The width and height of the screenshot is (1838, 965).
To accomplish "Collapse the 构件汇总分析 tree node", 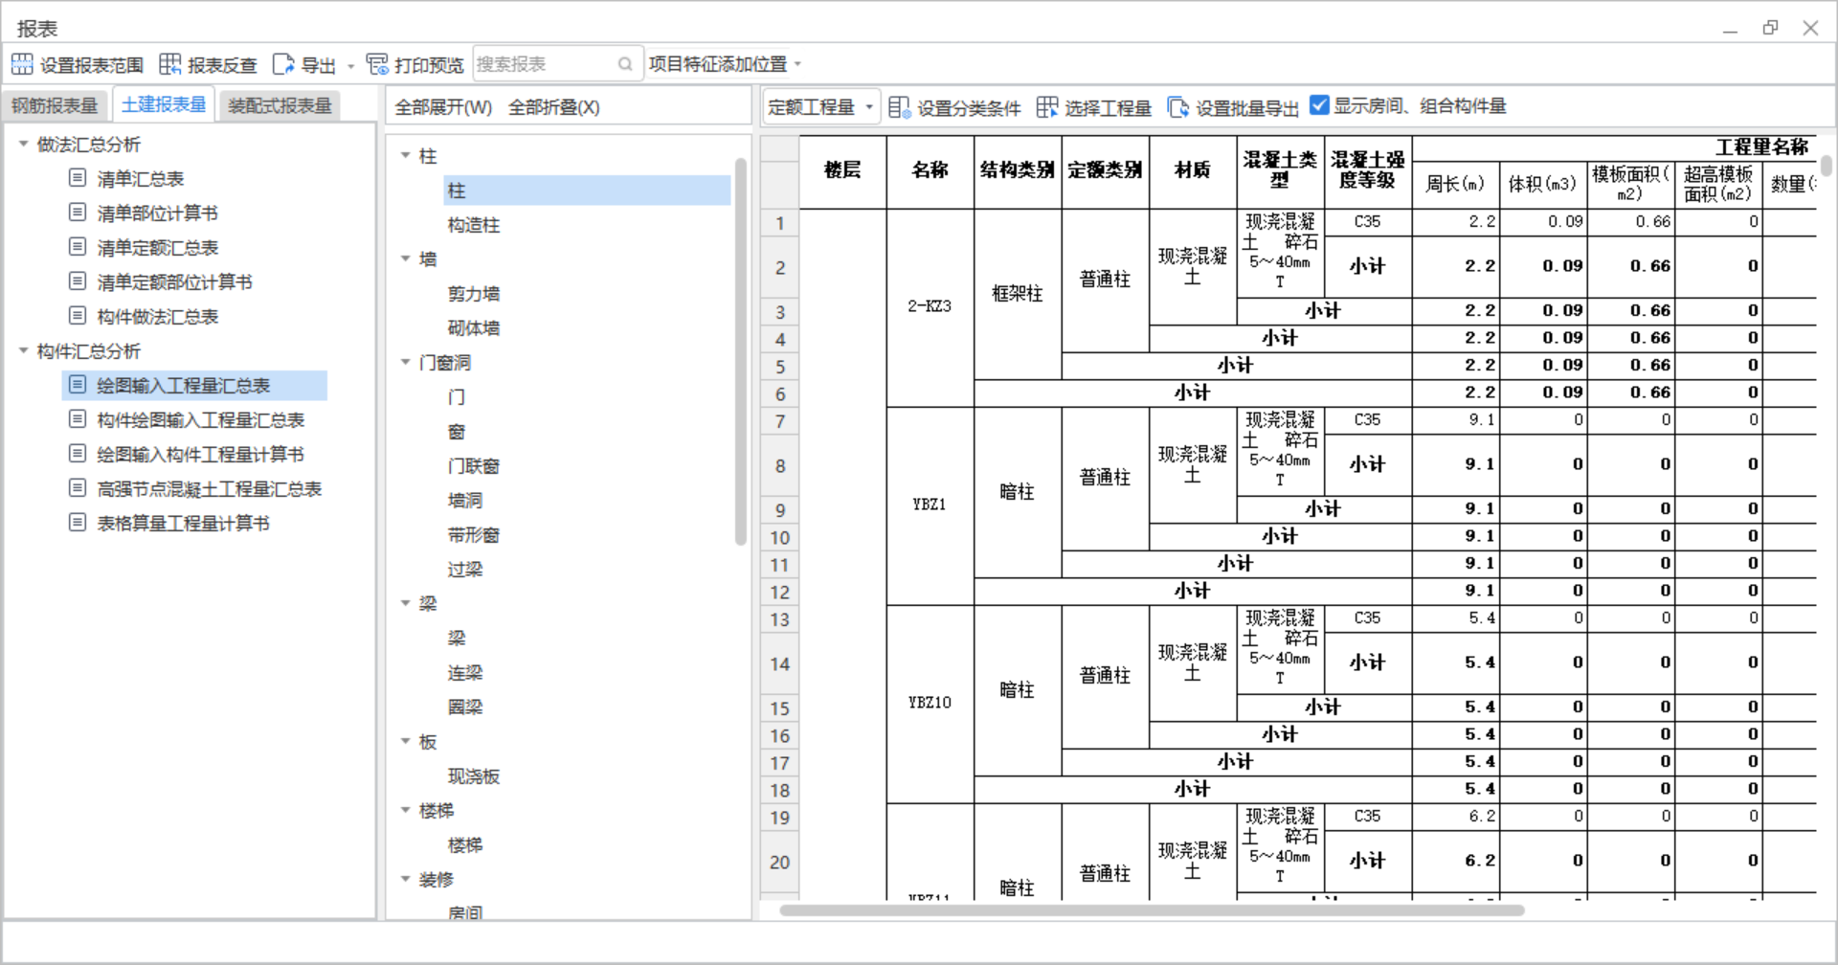I will click(23, 350).
